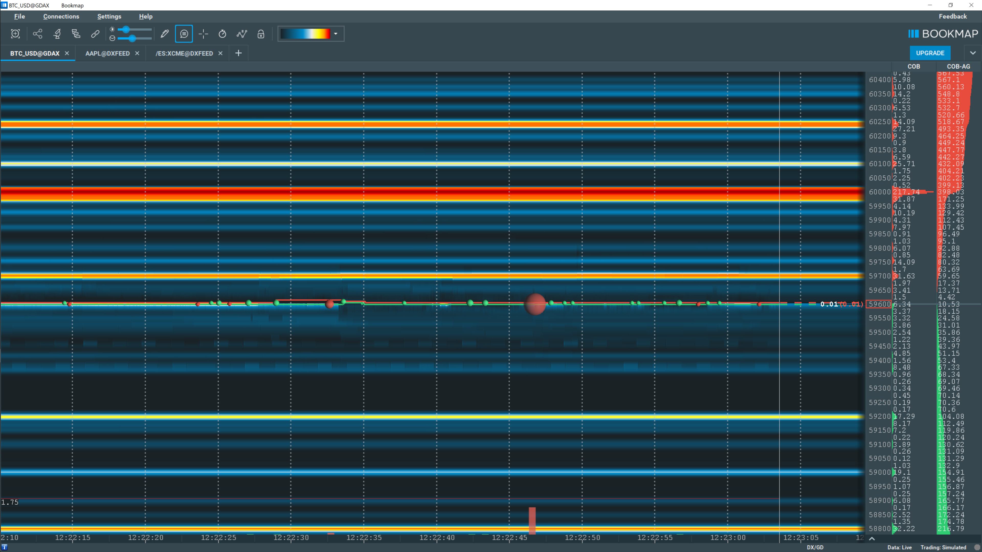Open the Connections menu

[61, 16]
